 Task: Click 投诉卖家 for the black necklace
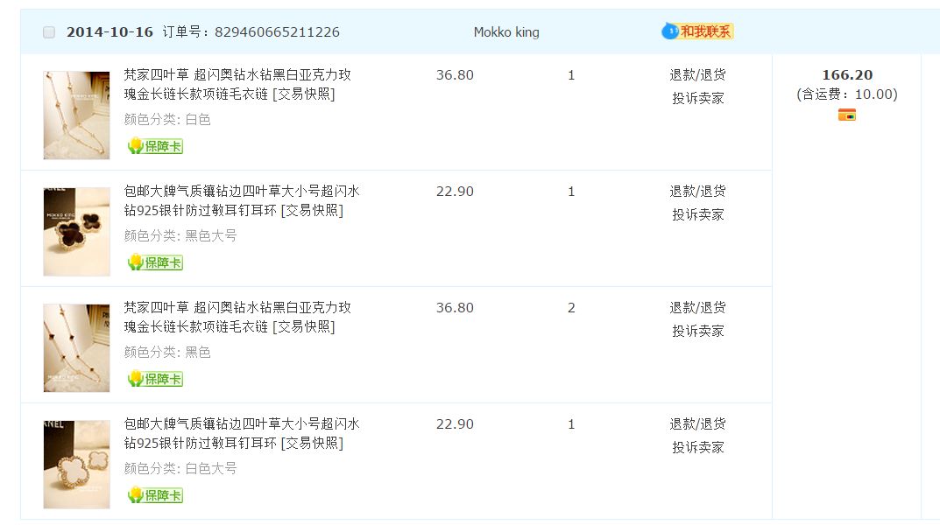[697, 331]
